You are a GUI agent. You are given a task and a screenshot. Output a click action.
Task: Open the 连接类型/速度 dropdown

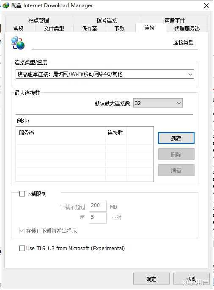(x=105, y=74)
